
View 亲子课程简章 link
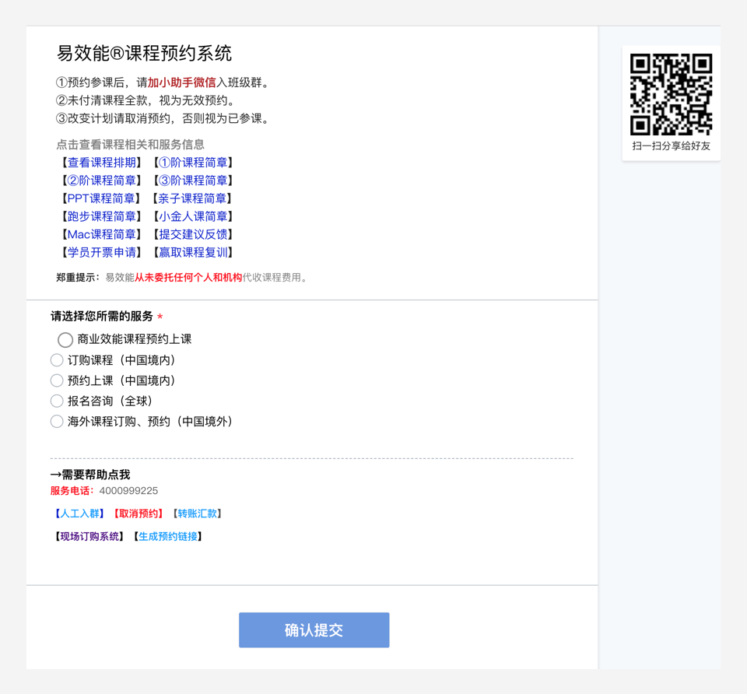tap(192, 198)
